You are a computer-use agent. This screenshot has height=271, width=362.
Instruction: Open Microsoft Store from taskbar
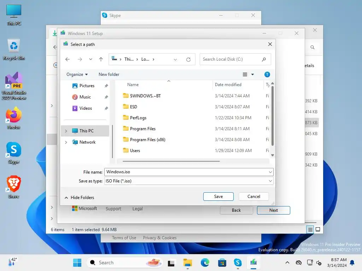coord(222,263)
